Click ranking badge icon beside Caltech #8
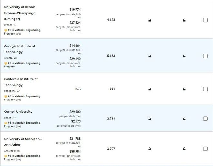The image size is (213, 166). pyautogui.click(x=5, y=96)
